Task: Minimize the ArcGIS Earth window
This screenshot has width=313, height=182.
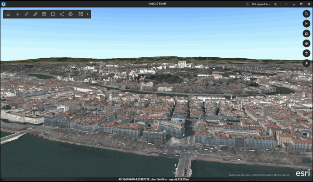Action: tap(293, 4)
